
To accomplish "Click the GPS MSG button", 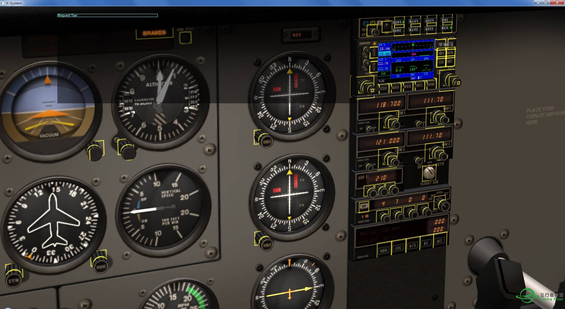I will click(408, 87).
